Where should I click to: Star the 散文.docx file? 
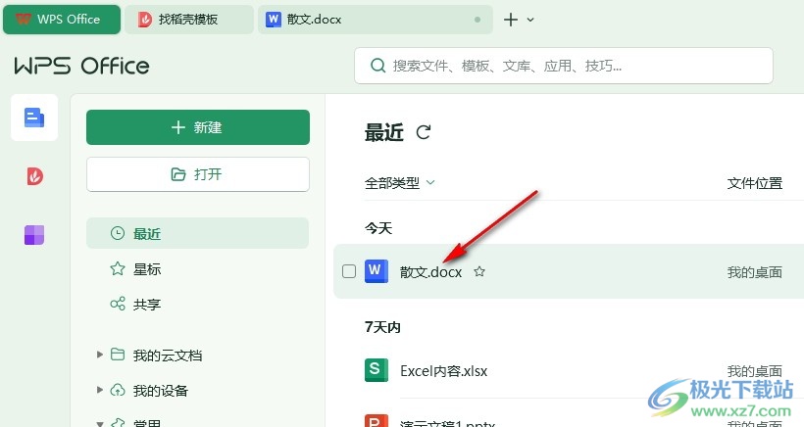479,271
